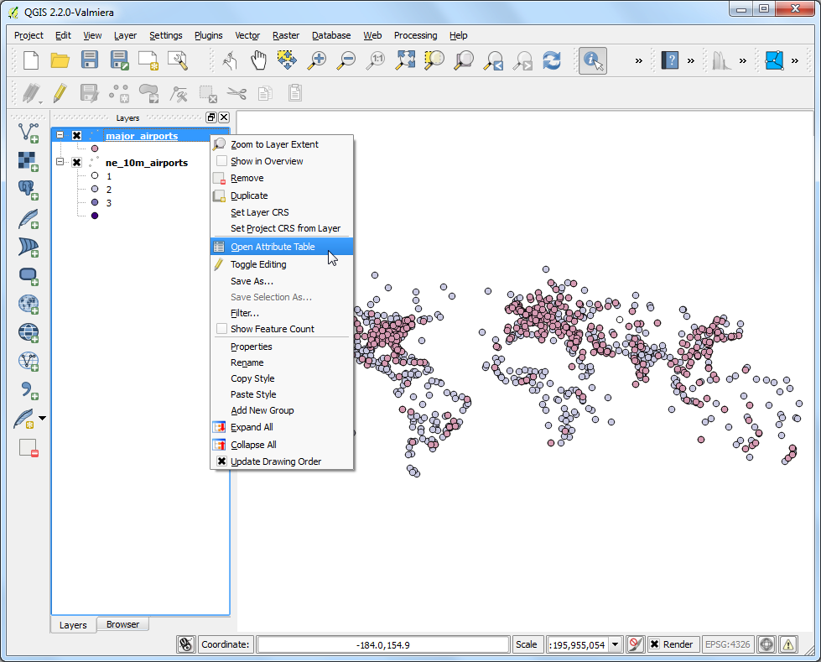Click category 3 purple symbol

95,202
